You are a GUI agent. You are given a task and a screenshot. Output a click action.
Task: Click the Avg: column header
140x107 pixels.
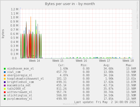[107, 65]
